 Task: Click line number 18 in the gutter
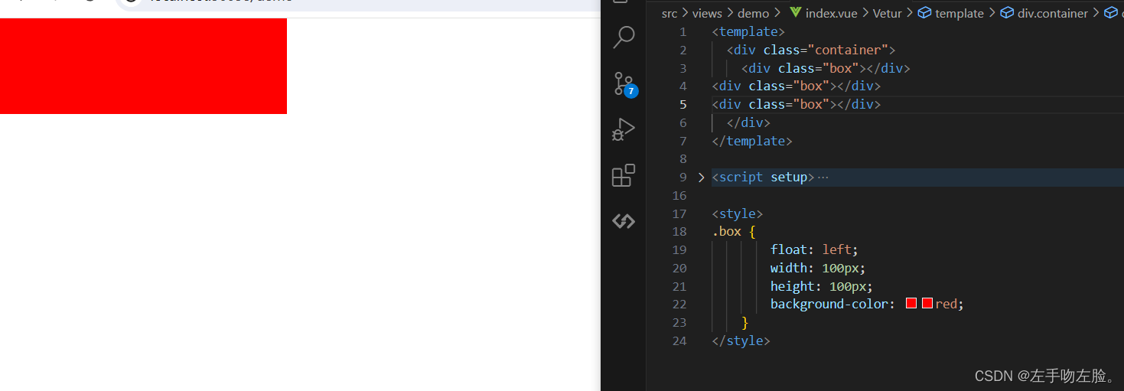(679, 232)
